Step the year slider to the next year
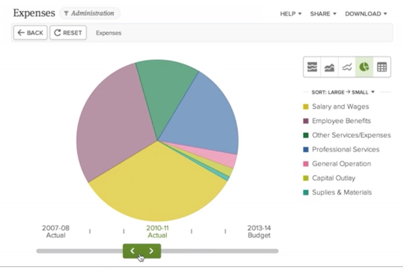Screen dimensions: 408x272 pos(151,251)
